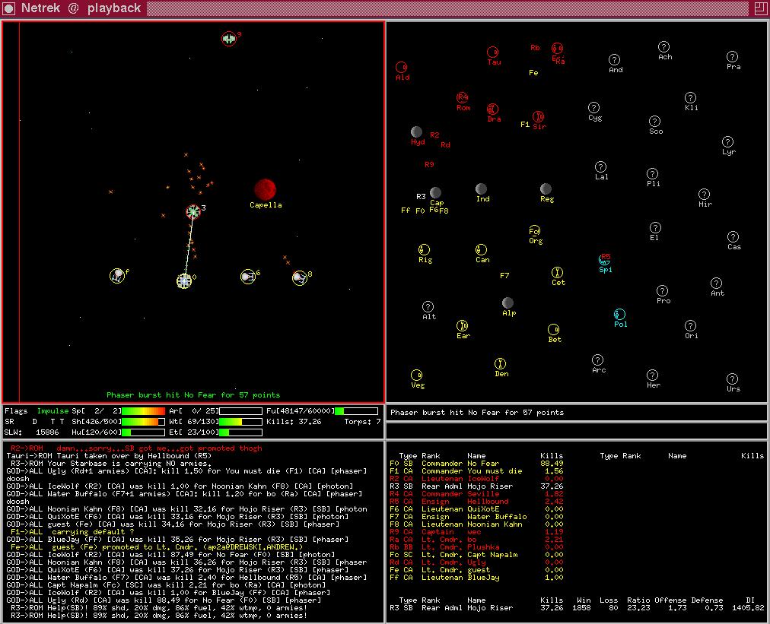The image size is (770, 624).
Task: Select planet Tau on galactic map
Action: 492,52
